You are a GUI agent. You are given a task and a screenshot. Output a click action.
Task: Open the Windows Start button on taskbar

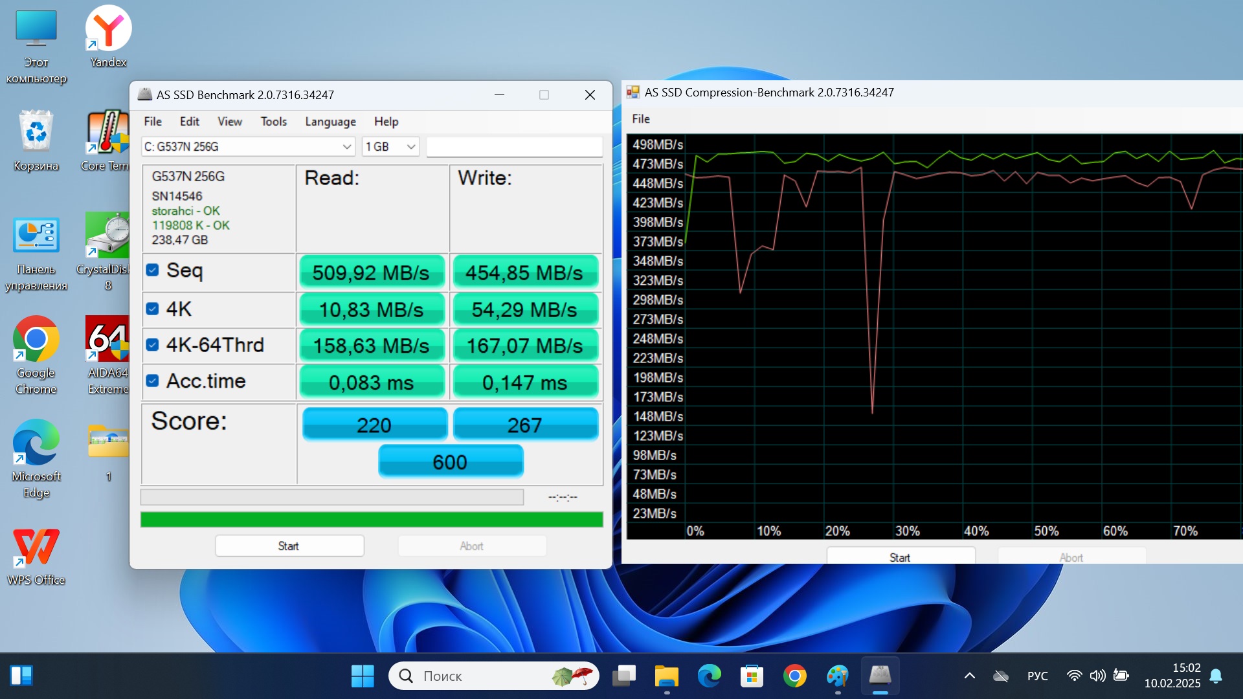(x=363, y=676)
